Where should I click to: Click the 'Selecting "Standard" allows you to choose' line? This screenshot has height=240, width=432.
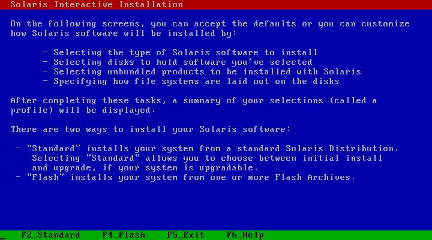207,158
